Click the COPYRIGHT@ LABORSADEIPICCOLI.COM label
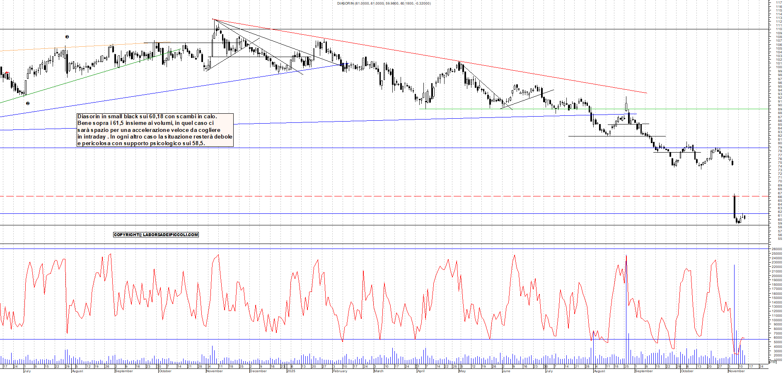Screen dimensions: 783x373 point(156,234)
